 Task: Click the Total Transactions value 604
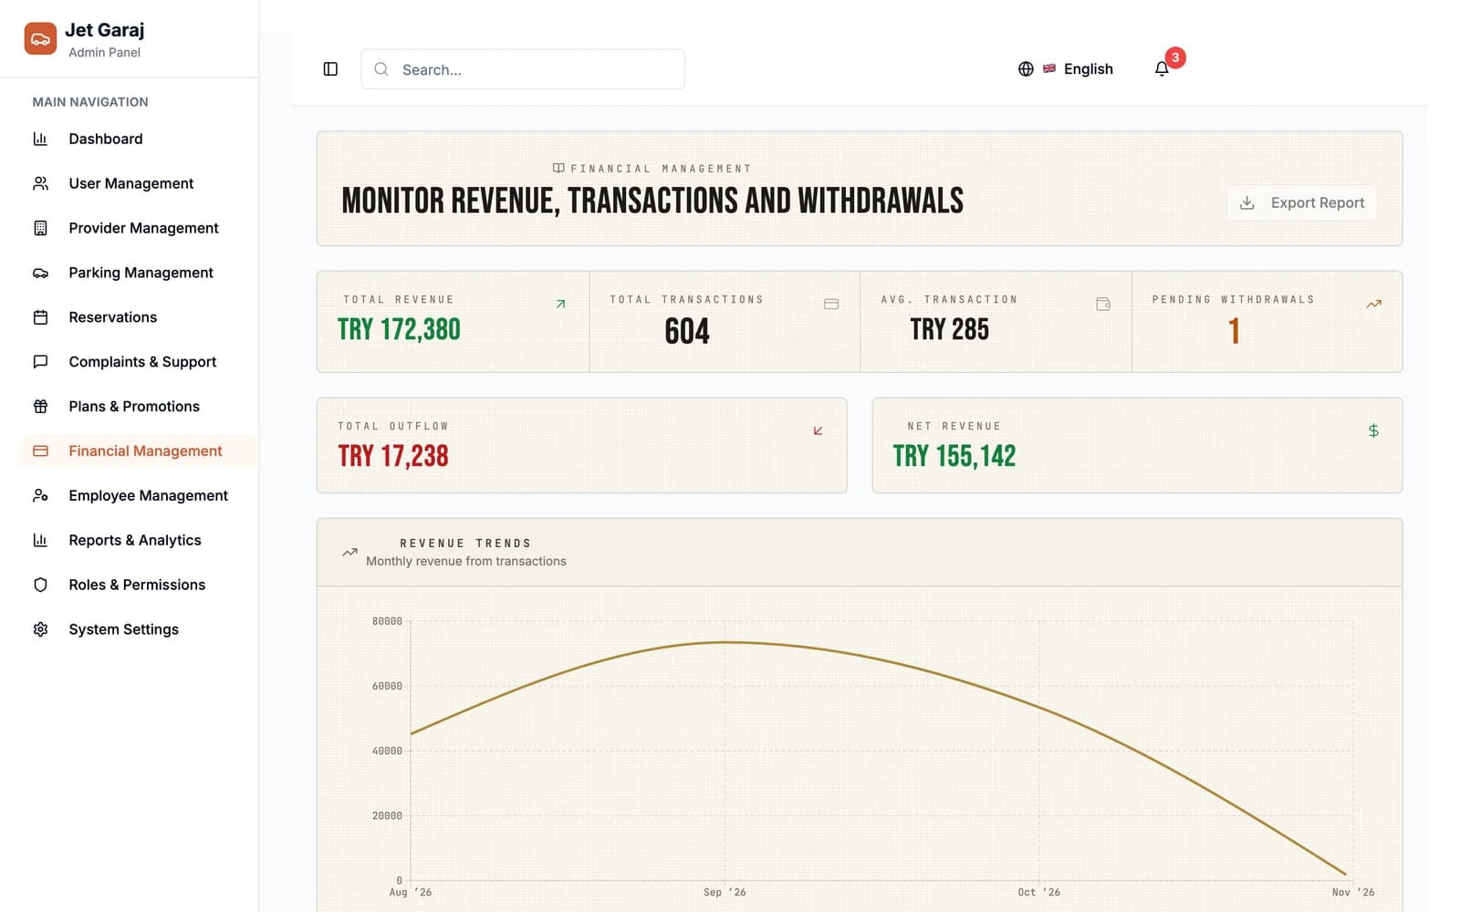(687, 331)
